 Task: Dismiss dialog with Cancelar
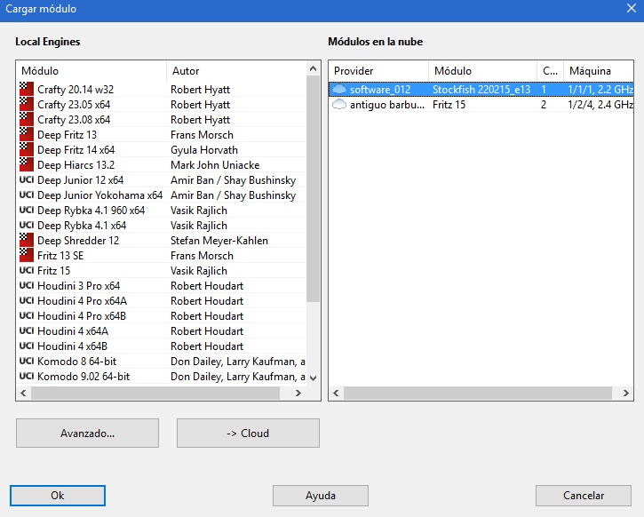[584, 496]
